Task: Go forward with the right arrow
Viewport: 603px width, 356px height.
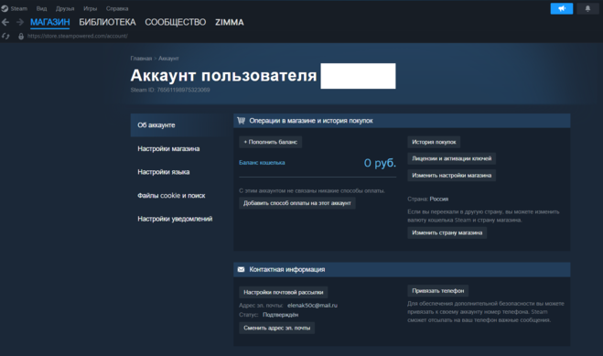Action: point(20,22)
